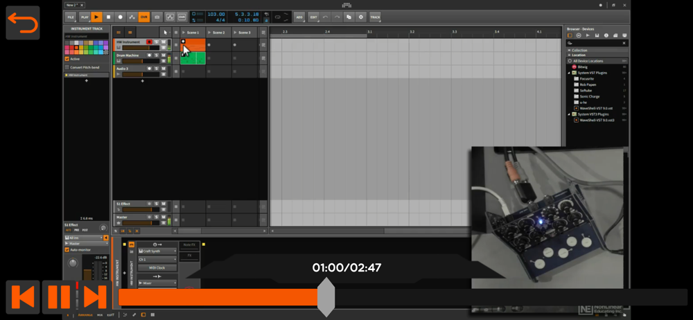Skip to the next video chapter
Image resolution: width=693 pixels, height=320 pixels.
tap(94, 297)
